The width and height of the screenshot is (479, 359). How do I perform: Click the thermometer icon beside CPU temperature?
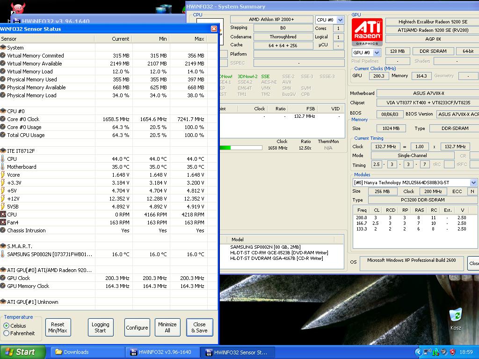3,158
